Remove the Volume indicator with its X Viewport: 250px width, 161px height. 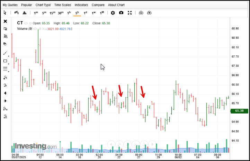(x=43, y=29)
